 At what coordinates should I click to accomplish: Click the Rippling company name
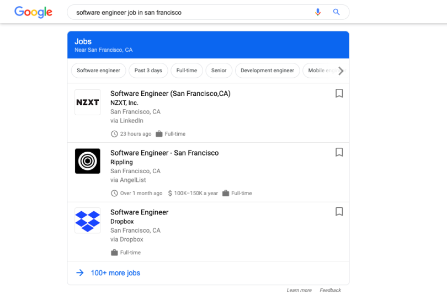[x=121, y=162]
